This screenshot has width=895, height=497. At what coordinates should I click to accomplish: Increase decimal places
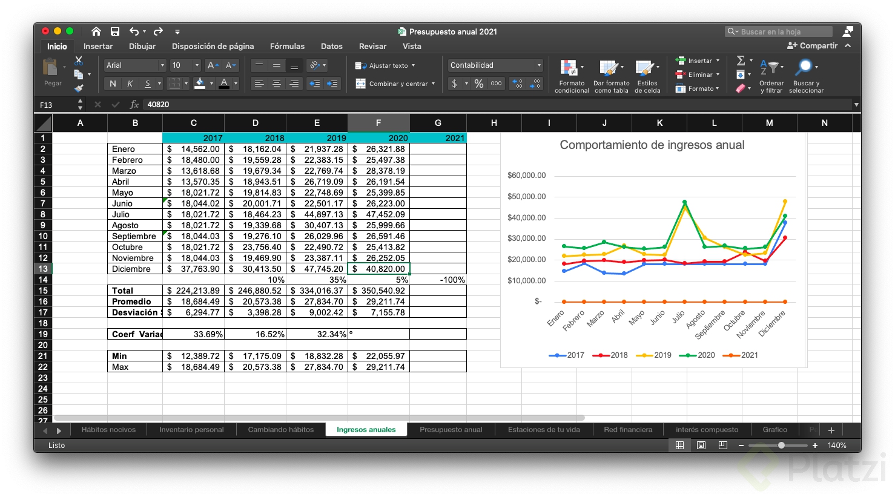click(517, 84)
